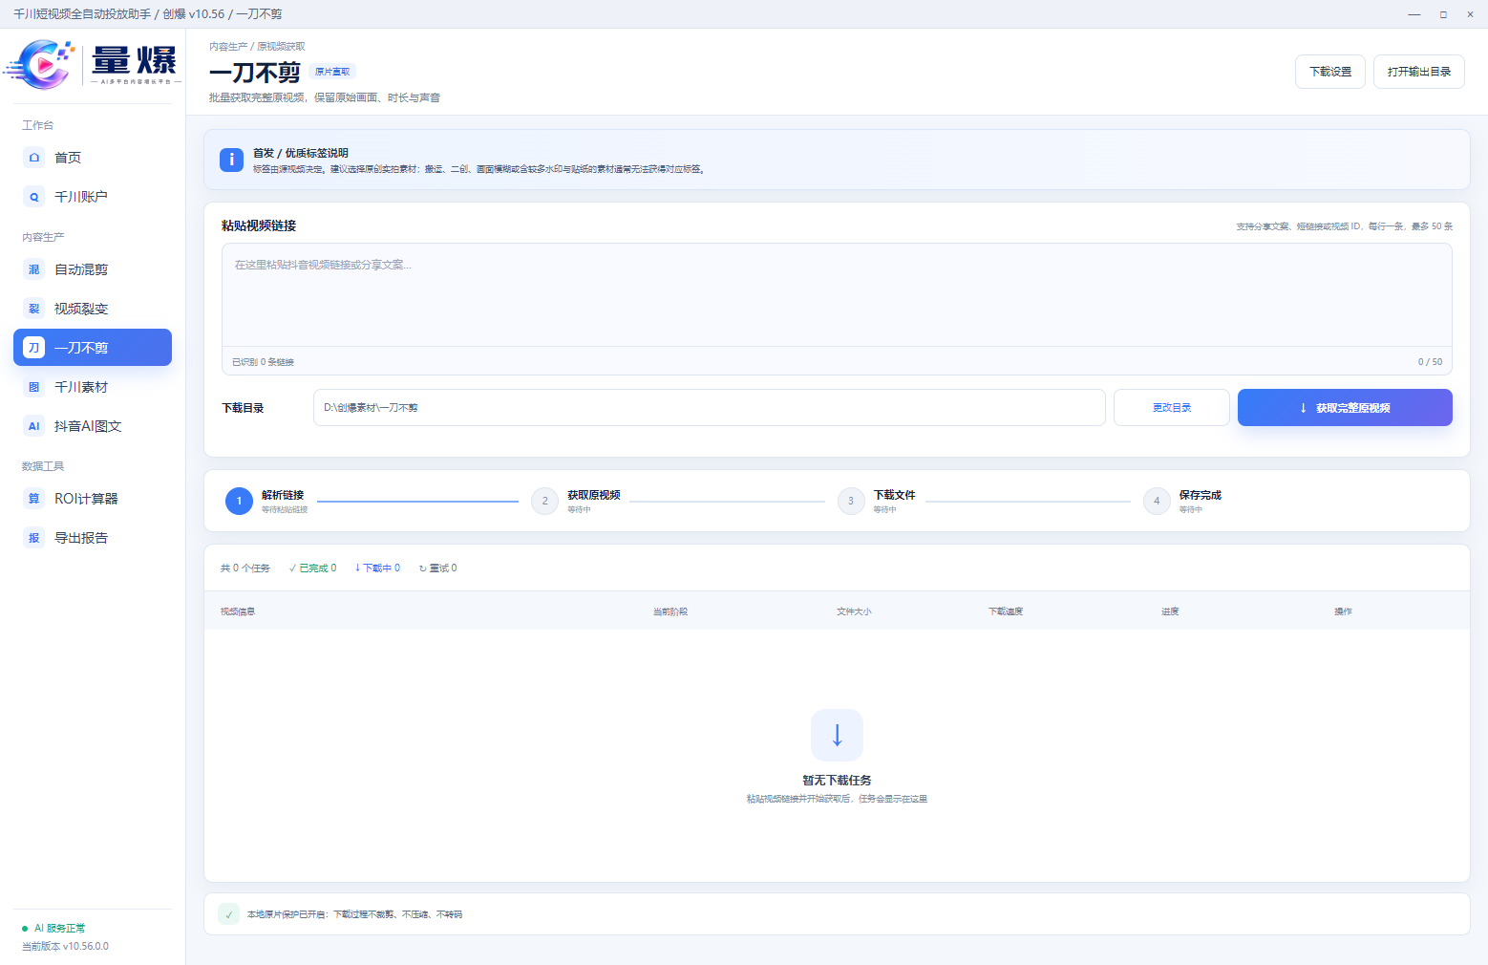Filter tasks by 重试 0
This screenshot has height=965, width=1488.
(x=438, y=568)
